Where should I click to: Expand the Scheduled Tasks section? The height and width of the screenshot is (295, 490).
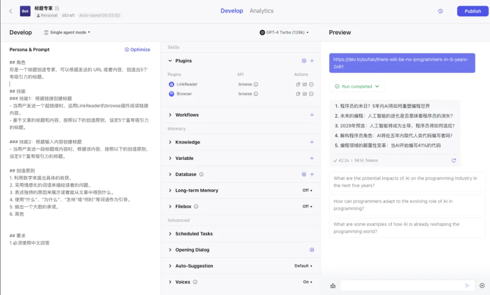click(170, 234)
